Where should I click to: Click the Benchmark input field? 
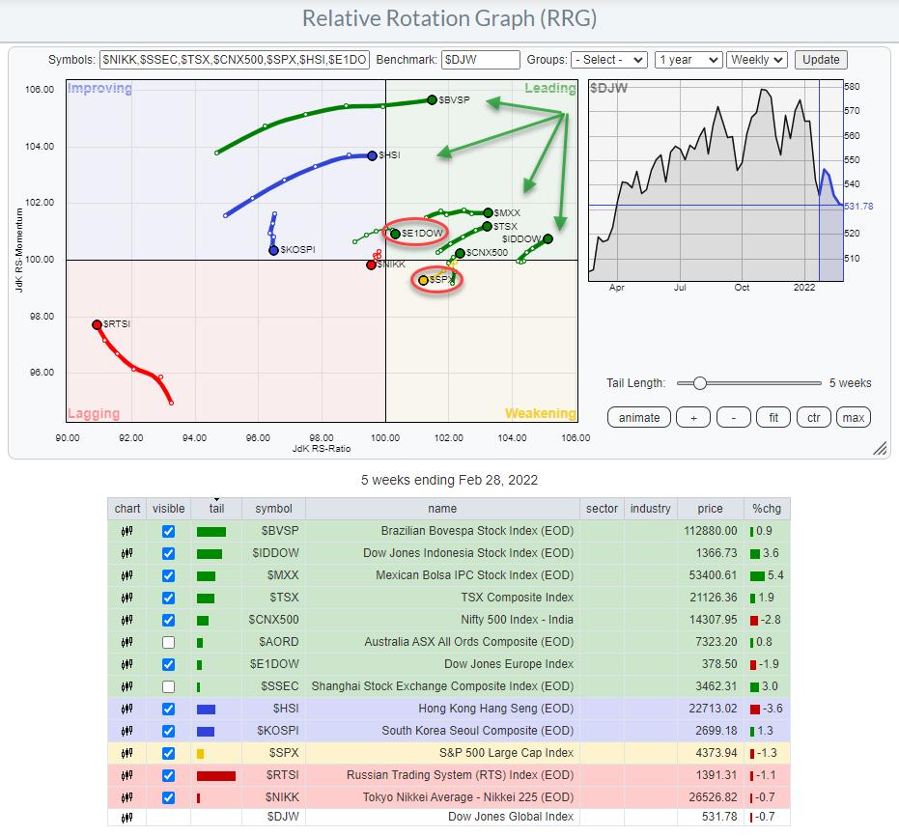(480, 60)
